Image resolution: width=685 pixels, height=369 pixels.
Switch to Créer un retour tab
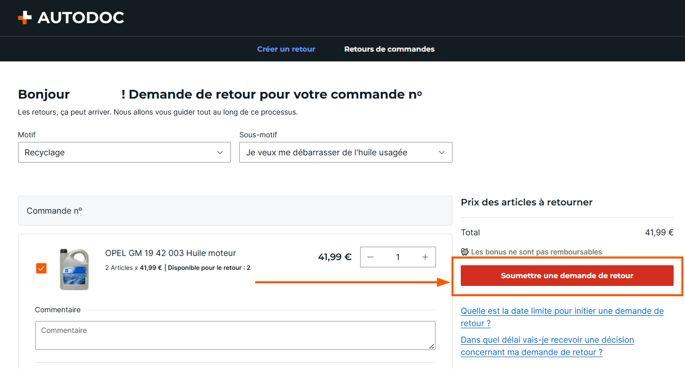[286, 49]
